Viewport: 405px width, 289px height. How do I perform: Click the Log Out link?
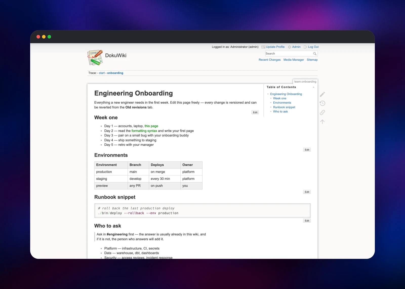[x=313, y=47]
